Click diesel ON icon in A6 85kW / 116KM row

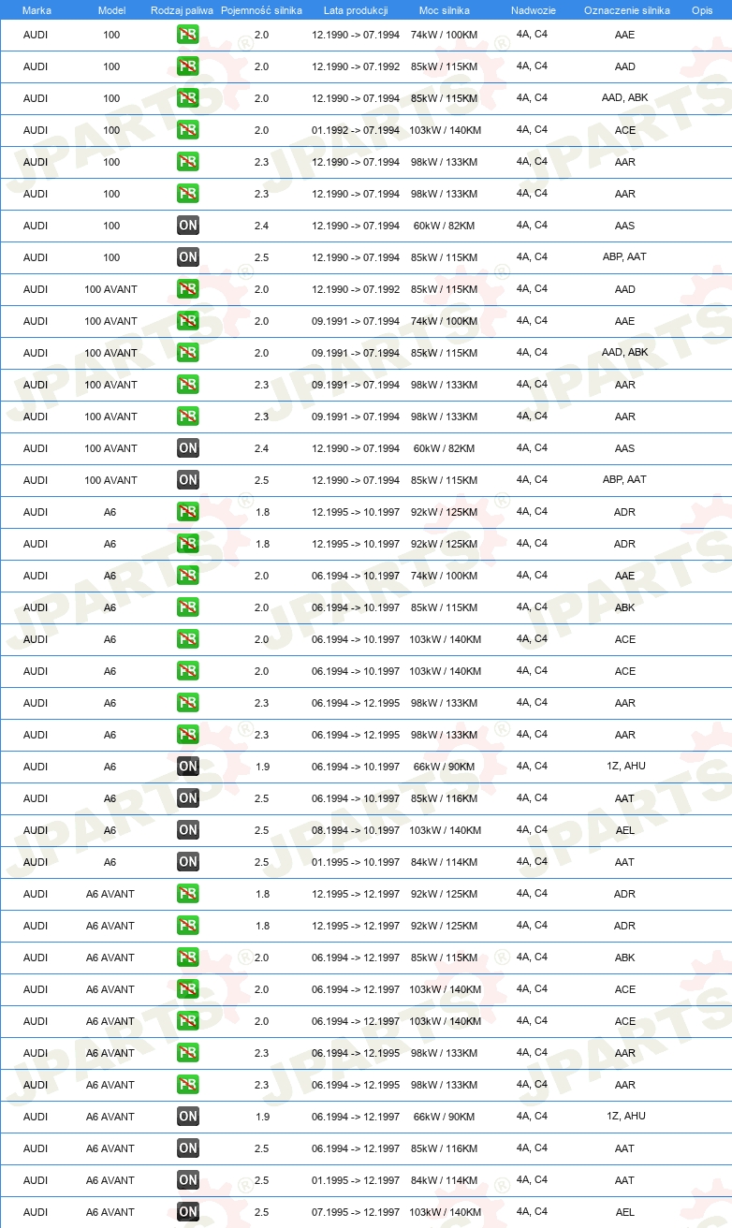coord(188,798)
